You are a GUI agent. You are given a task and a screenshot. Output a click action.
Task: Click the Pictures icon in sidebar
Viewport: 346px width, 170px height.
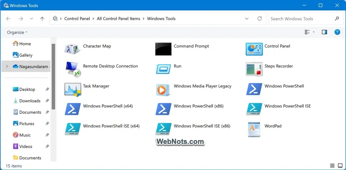point(15,124)
